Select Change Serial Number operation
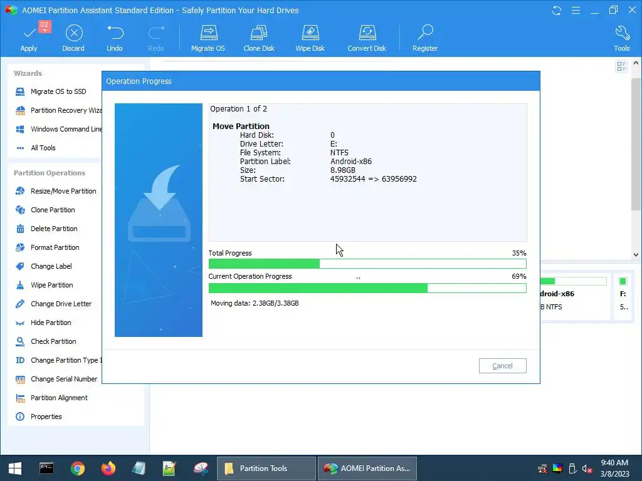 click(58, 379)
